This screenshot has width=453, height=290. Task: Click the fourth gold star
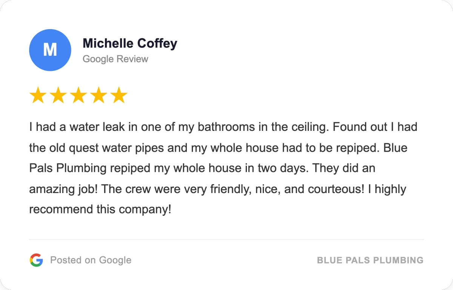(x=99, y=95)
